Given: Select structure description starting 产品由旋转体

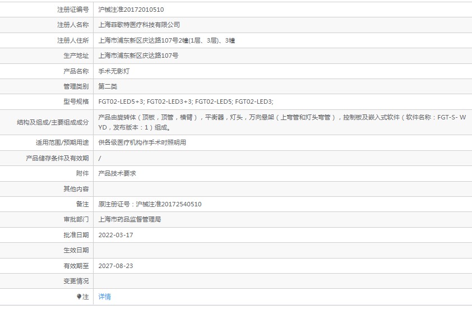Looking at the screenshot, I should [282, 122].
